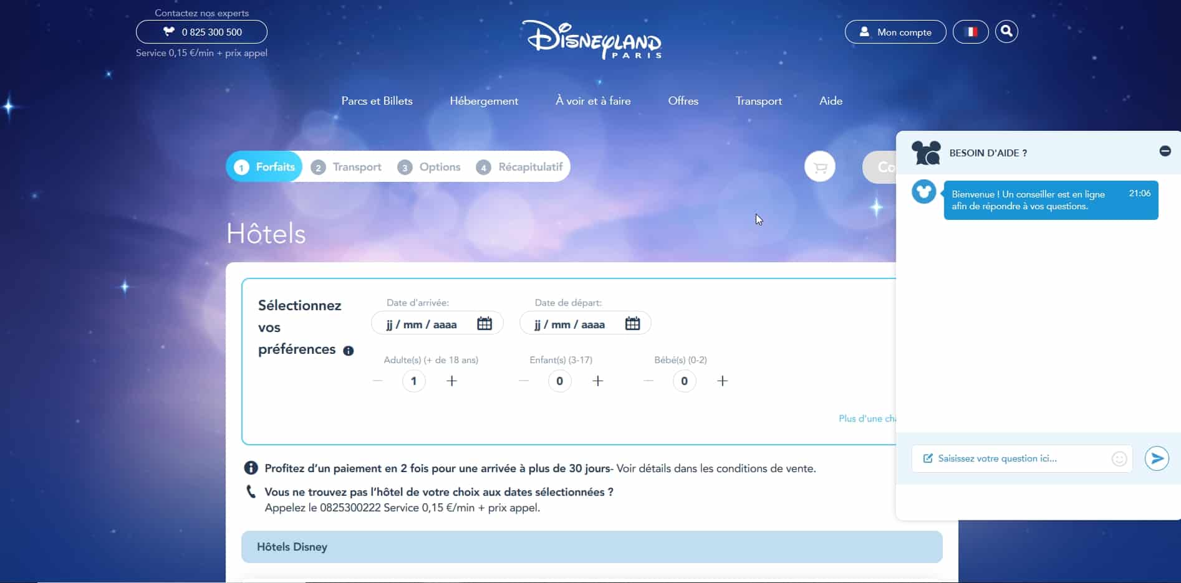
Task: Select Récapitulatif step tab
Action: [519, 167]
